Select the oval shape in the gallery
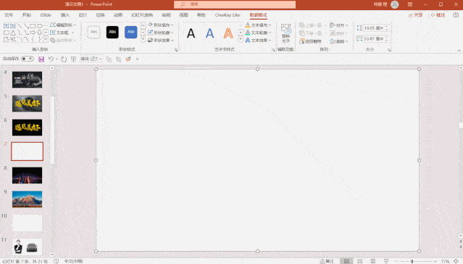Image resolution: width=463 pixels, height=264 pixels. click(x=39, y=26)
